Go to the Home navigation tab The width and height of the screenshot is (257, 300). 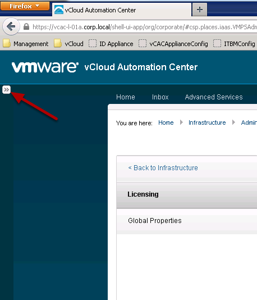pyautogui.click(x=126, y=97)
